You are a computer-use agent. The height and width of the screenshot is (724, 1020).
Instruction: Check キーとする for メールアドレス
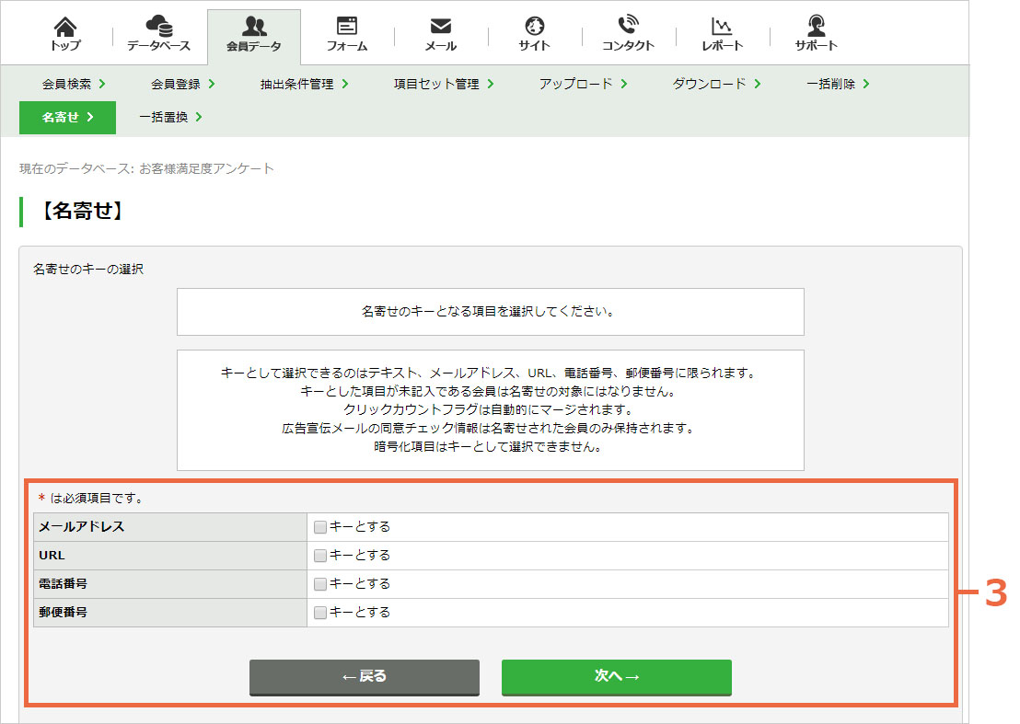[x=319, y=527]
